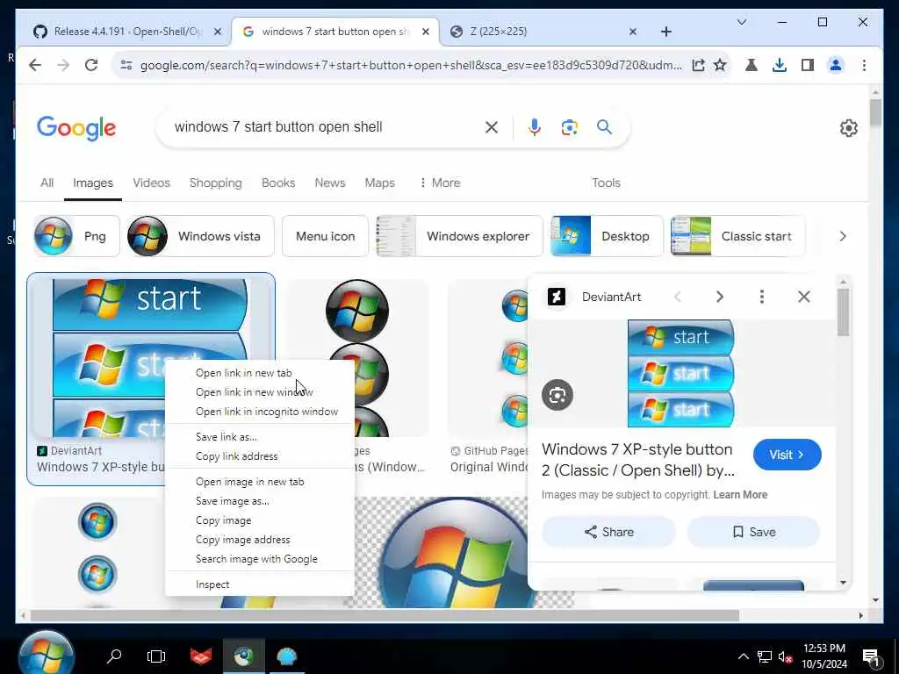This screenshot has width=899, height=674.
Task: Choose Inspect from context menu
Action: [x=259, y=584]
